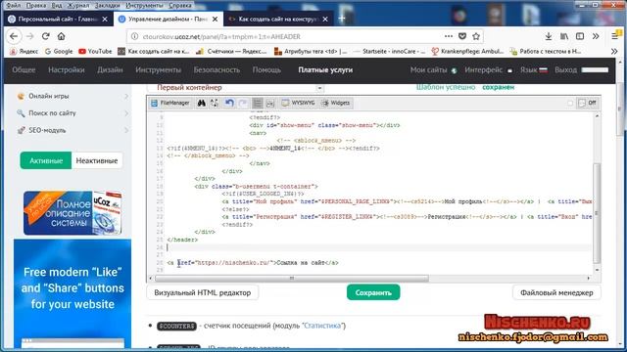The height and width of the screenshot is (352, 627).
Task: Close the Управление дизайном tab
Action: tap(215, 20)
